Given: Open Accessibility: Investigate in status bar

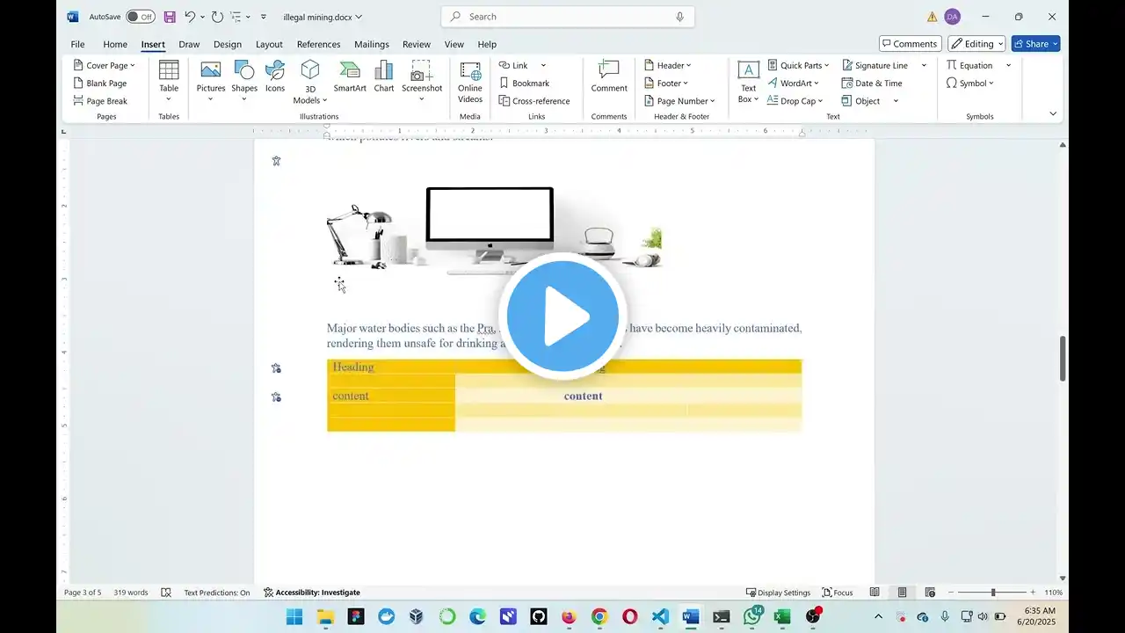Looking at the screenshot, I should coord(312,593).
